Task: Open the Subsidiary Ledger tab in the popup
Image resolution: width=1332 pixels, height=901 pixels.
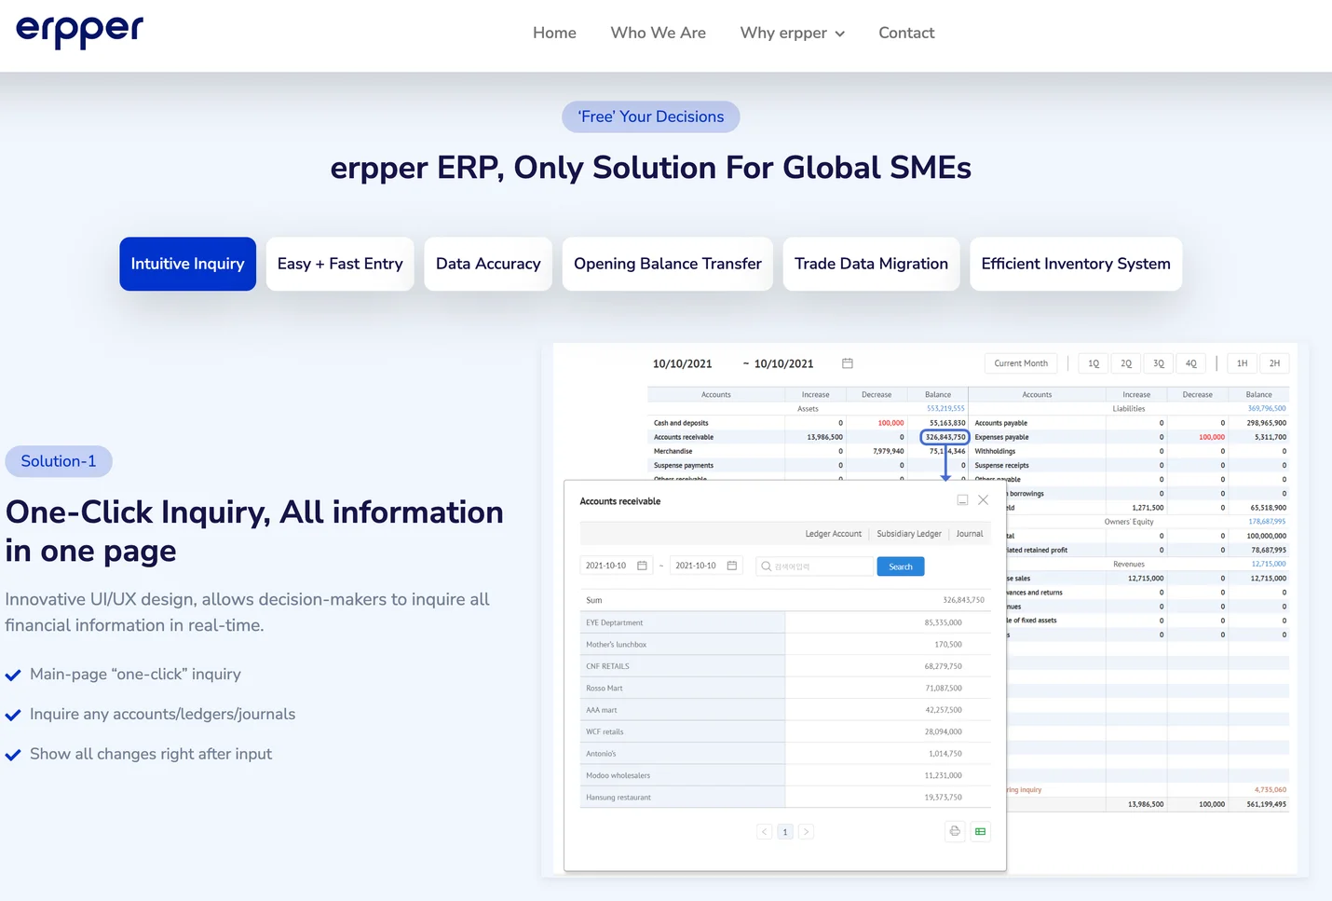Action: click(x=908, y=534)
